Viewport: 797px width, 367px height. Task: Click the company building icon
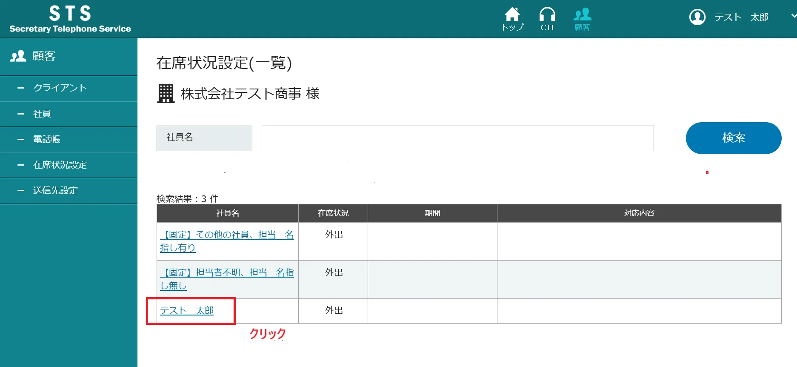166,93
